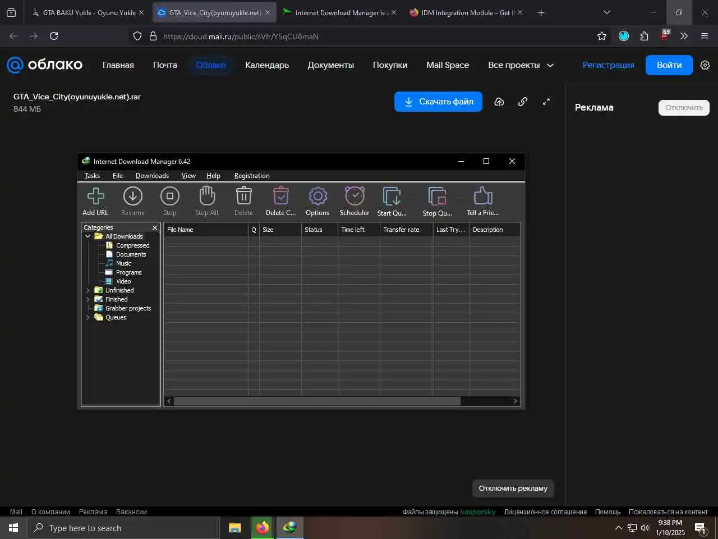Screen dimensions: 718x539
Task: Open Firefox application hamburger menu
Action: tap(705, 36)
